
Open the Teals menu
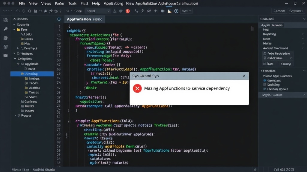click(x=72, y=4)
